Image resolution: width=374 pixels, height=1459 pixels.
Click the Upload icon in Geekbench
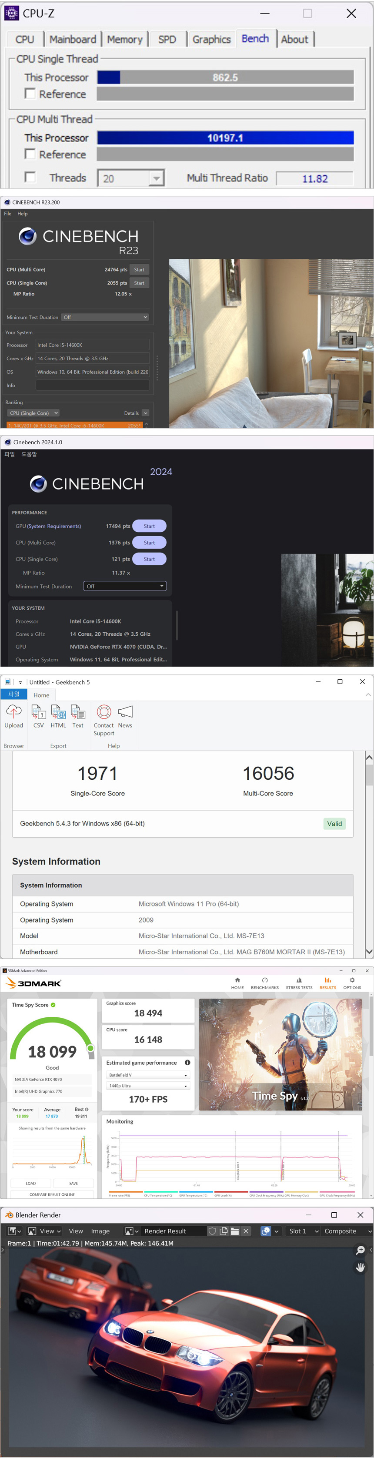coord(13,716)
